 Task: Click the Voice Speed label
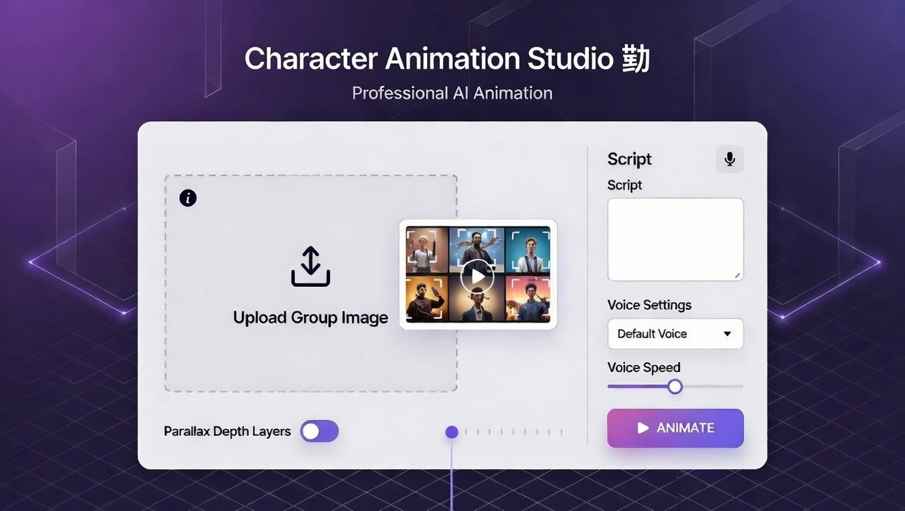coord(644,367)
